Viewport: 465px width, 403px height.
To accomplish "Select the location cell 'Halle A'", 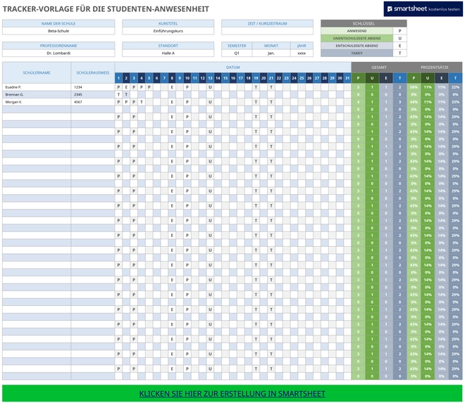I will point(168,53).
